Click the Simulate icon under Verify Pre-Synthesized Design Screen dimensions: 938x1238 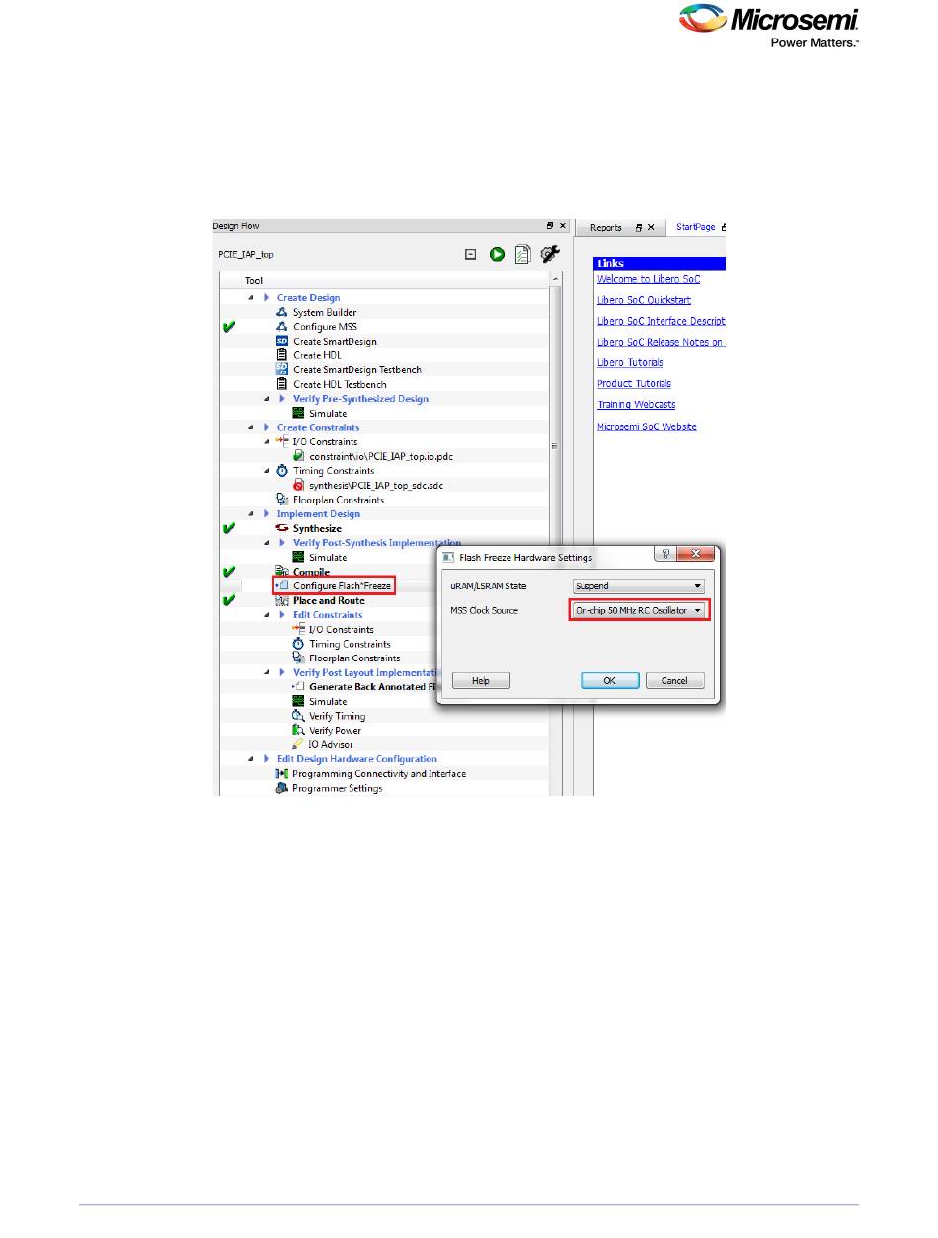pyautogui.click(x=299, y=413)
